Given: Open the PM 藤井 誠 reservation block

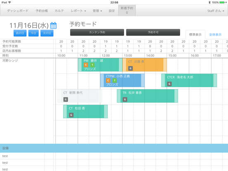Looking at the screenshot, I should [100, 65].
